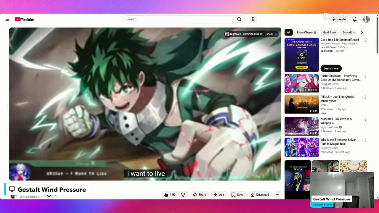Click the Ask button
The height and width of the screenshot is (213, 379).
click(219, 195)
